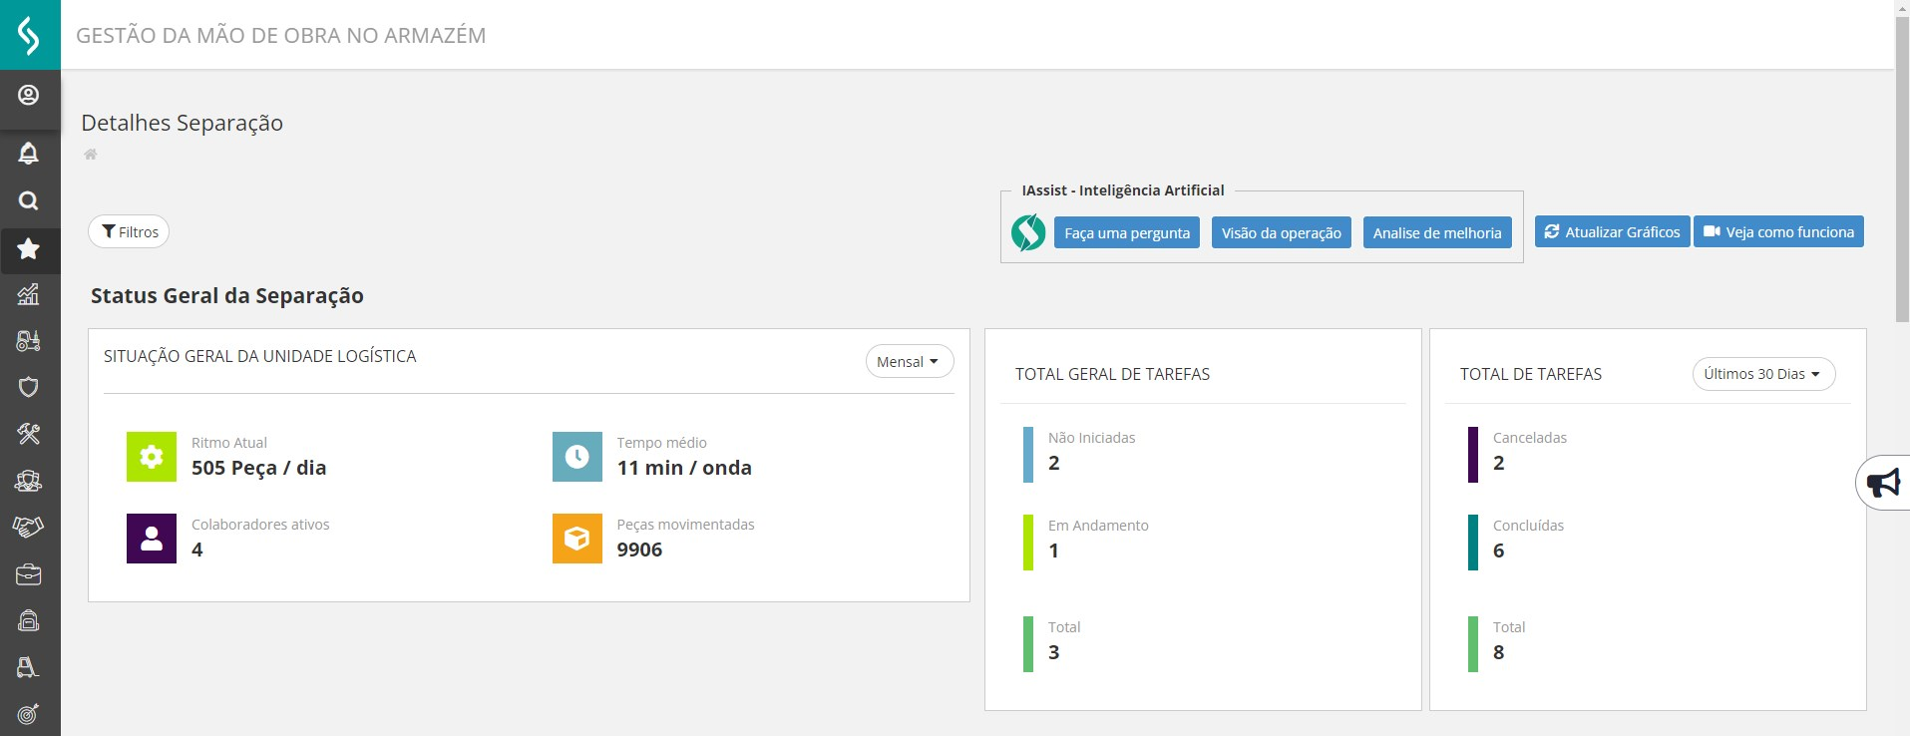This screenshot has width=1910, height=736.
Task: Click the home breadcrumb icon
Action: (x=91, y=155)
